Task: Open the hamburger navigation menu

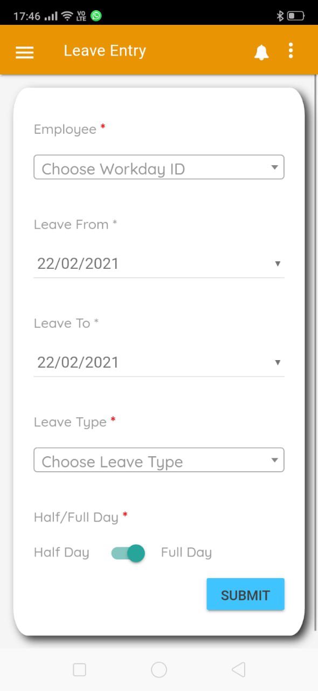Action: coord(24,52)
